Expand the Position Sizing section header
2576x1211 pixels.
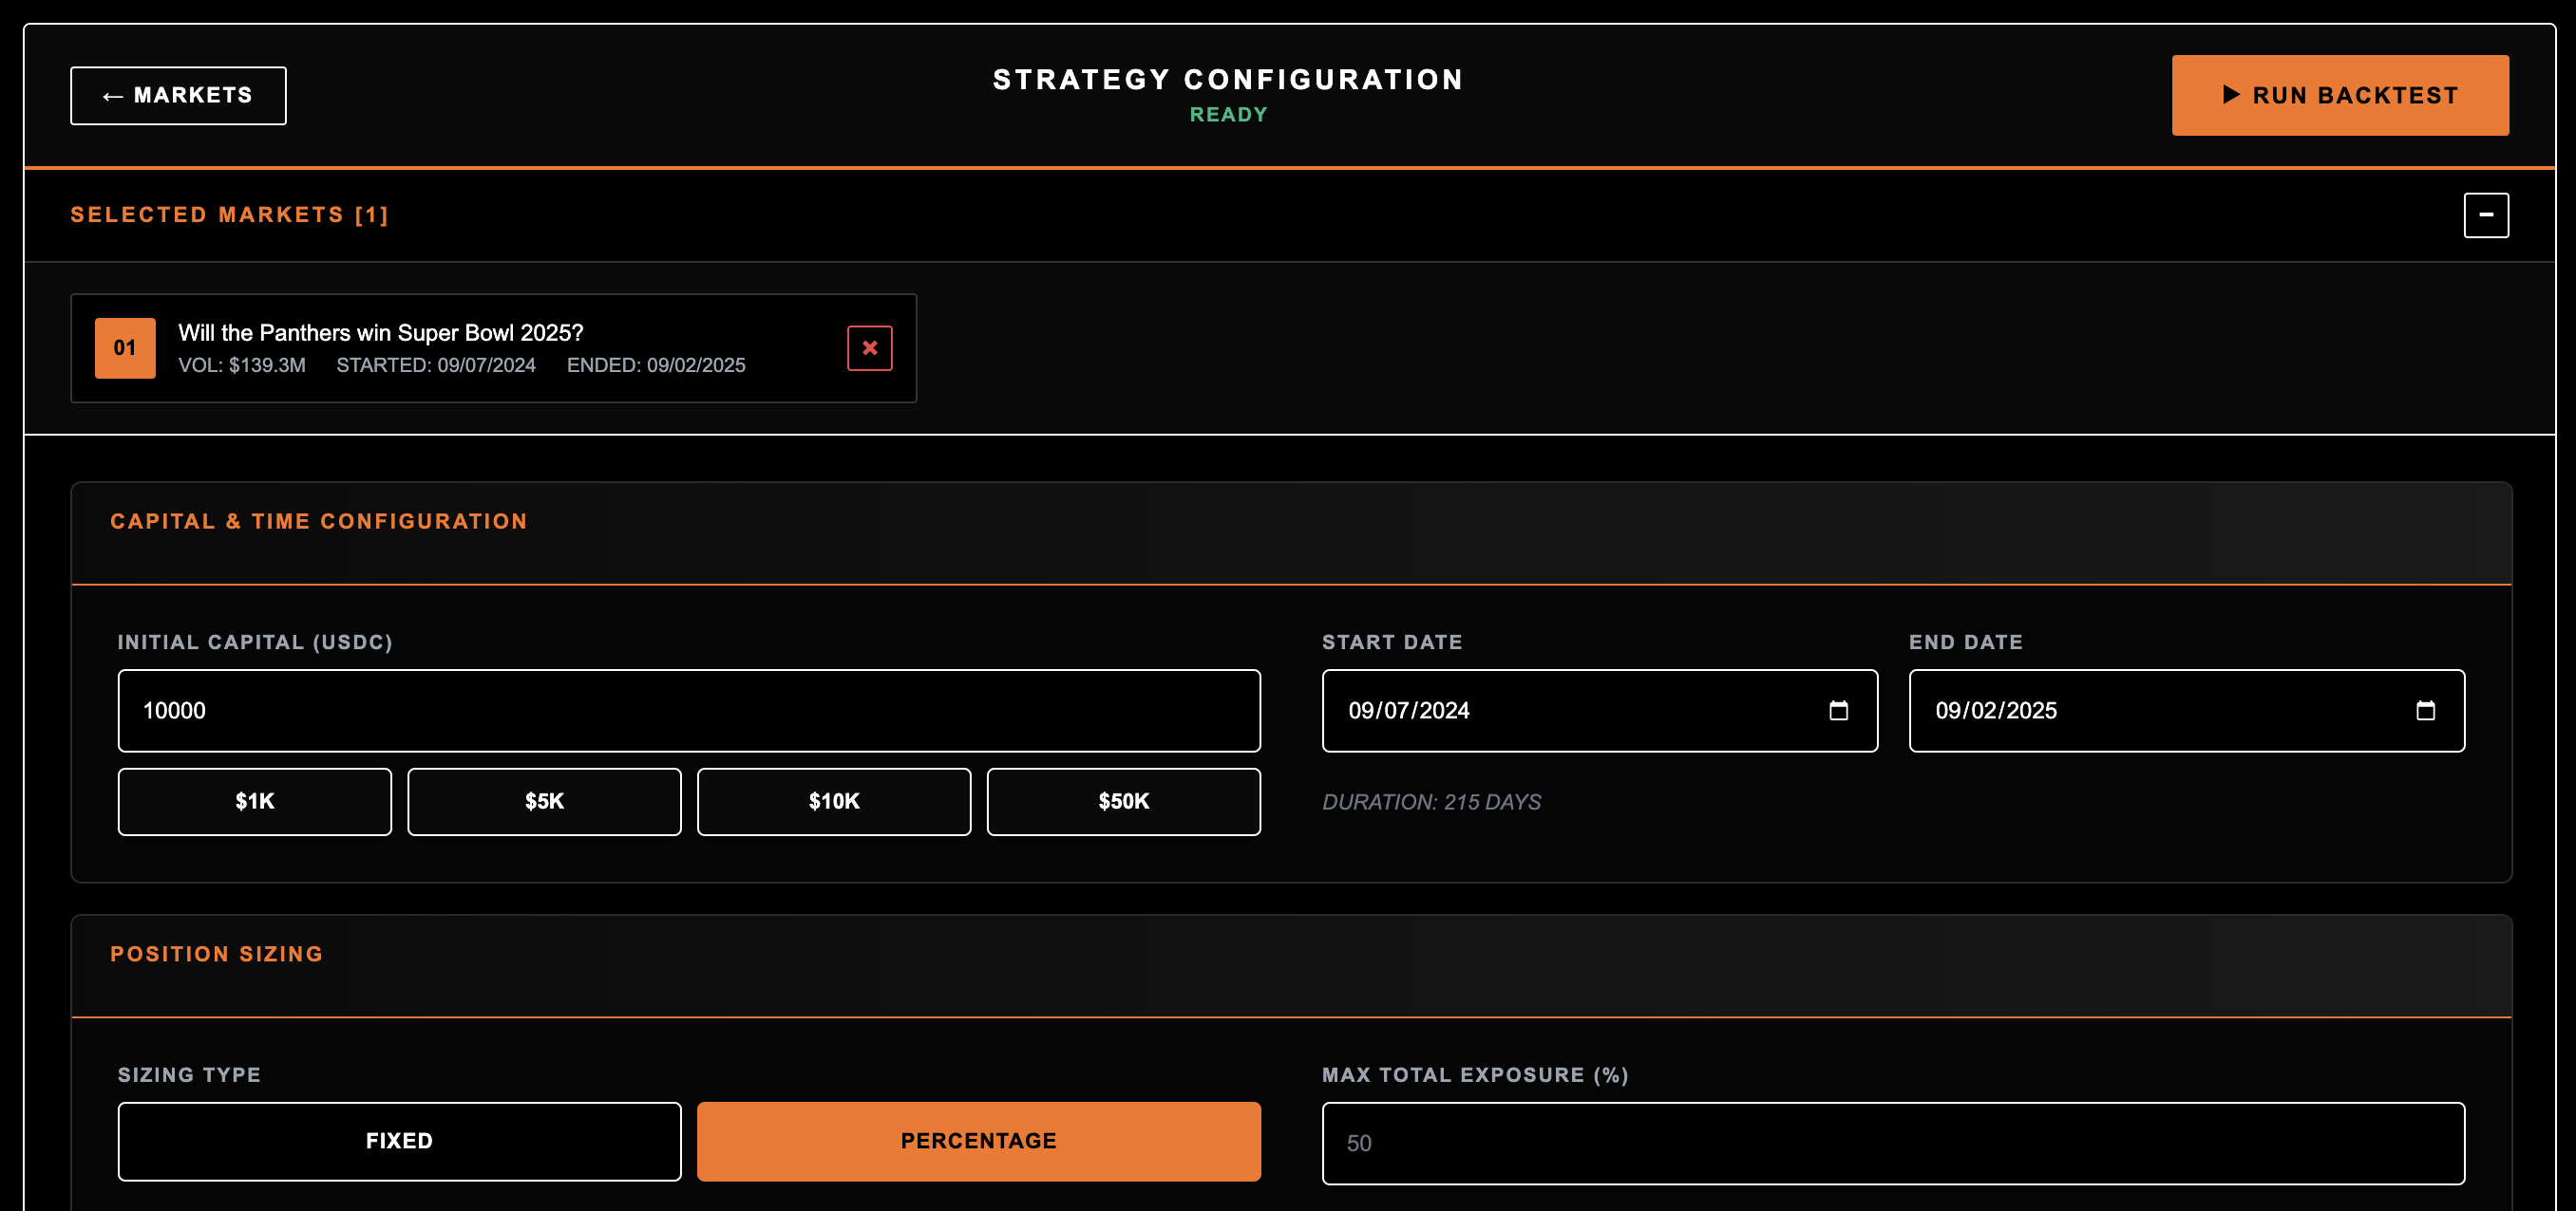[x=216, y=953]
